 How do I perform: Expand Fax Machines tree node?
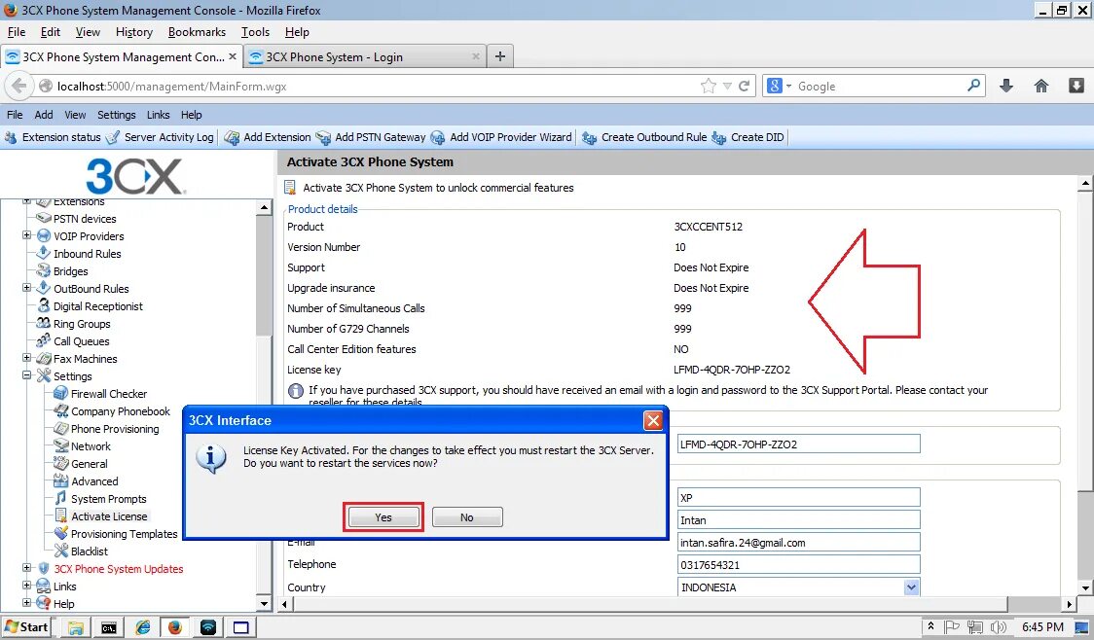pyautogui.click(x=26, y=358)
